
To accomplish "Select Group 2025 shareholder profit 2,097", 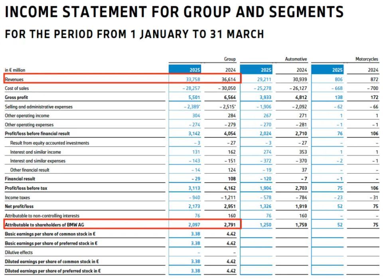I will tap(194, 225).
